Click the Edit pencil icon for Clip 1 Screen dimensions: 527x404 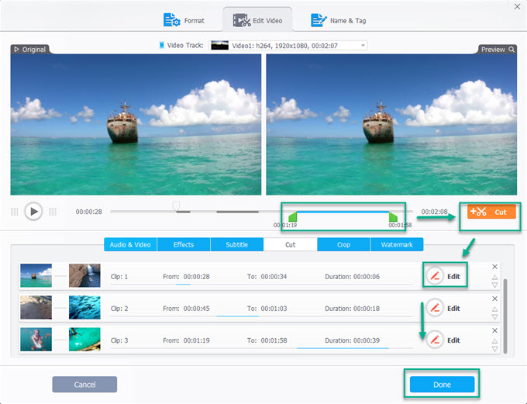[435, 277]
